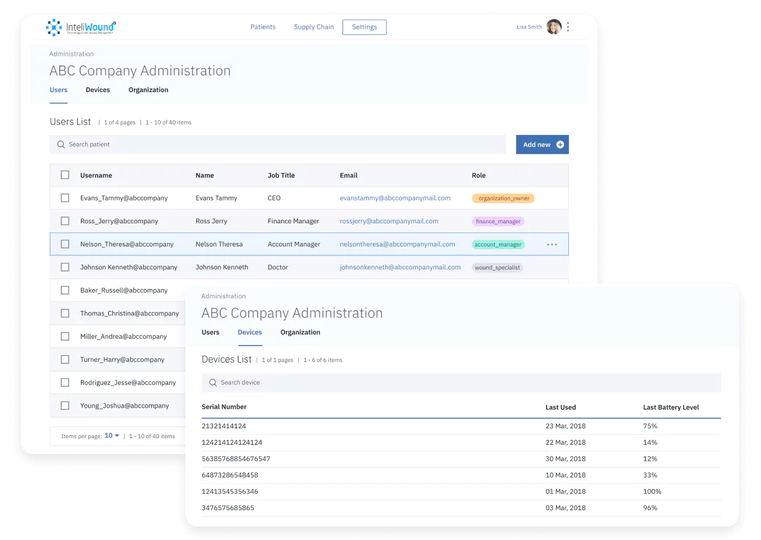Click the finance_manager role tag

pyautogui.click(x=498, y=222)
